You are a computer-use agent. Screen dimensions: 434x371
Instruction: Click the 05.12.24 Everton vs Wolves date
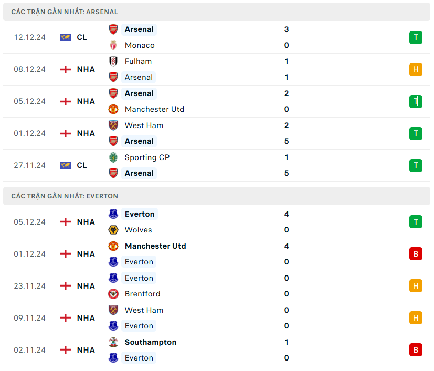pyautogui.click(x=29, y=222)
